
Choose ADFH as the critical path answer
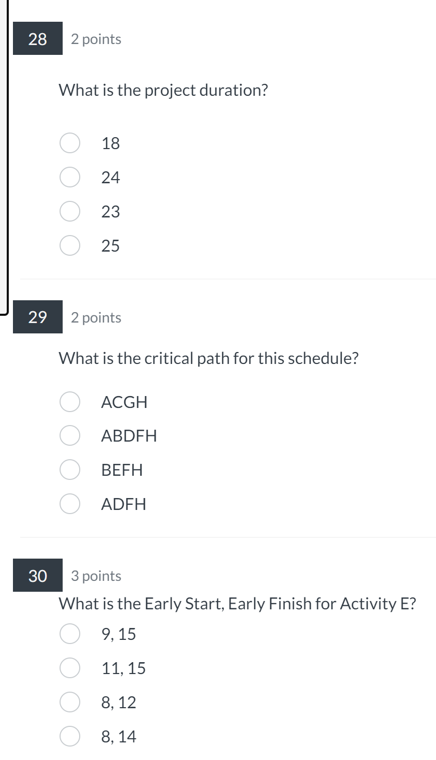(x=69, y=504)
